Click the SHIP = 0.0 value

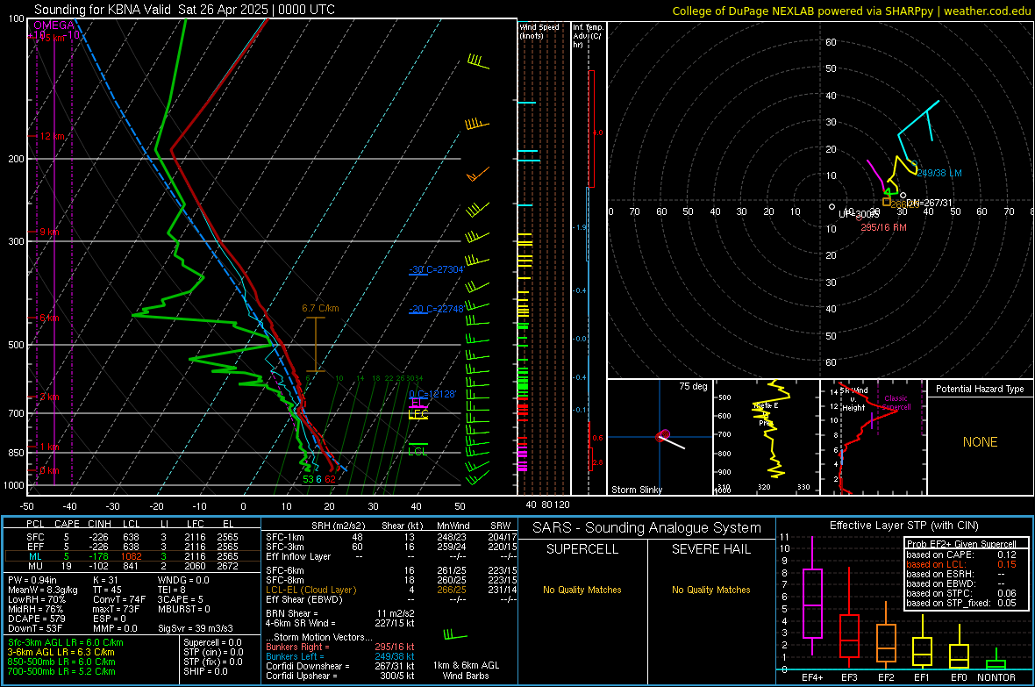tap(205, 671)
